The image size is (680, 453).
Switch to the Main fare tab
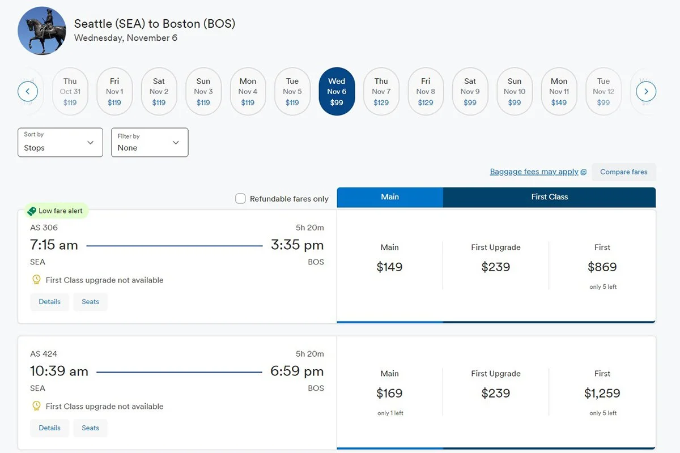coord(390,197)
